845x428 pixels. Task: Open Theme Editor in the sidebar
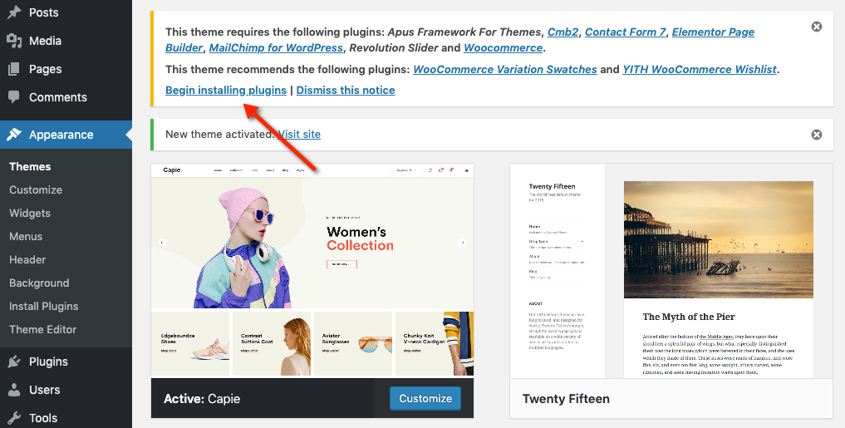42,329
